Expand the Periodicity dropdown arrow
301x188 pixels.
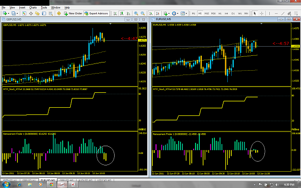178,13
